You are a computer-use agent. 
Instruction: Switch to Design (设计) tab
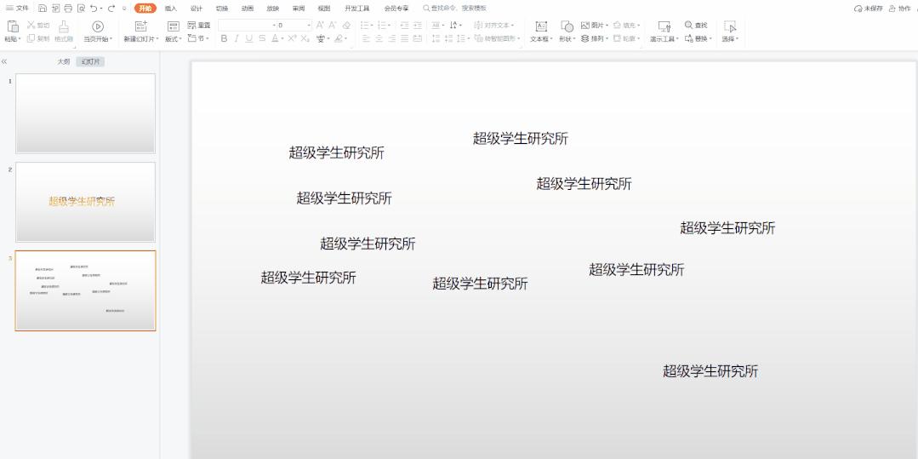(x=197, y=9)
